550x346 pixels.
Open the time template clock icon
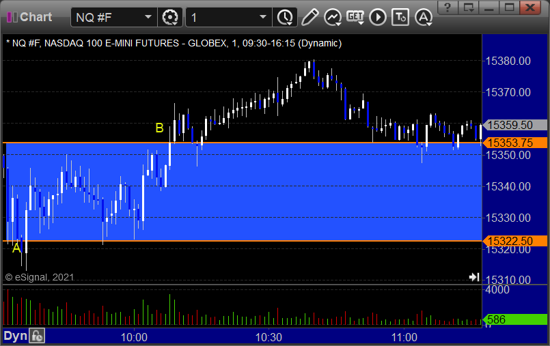coord(285,17)
